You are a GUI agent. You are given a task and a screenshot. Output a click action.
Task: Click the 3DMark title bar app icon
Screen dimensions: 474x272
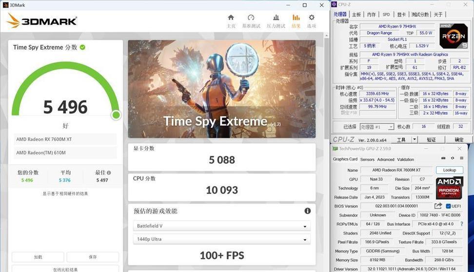click(x=5, y=5)
